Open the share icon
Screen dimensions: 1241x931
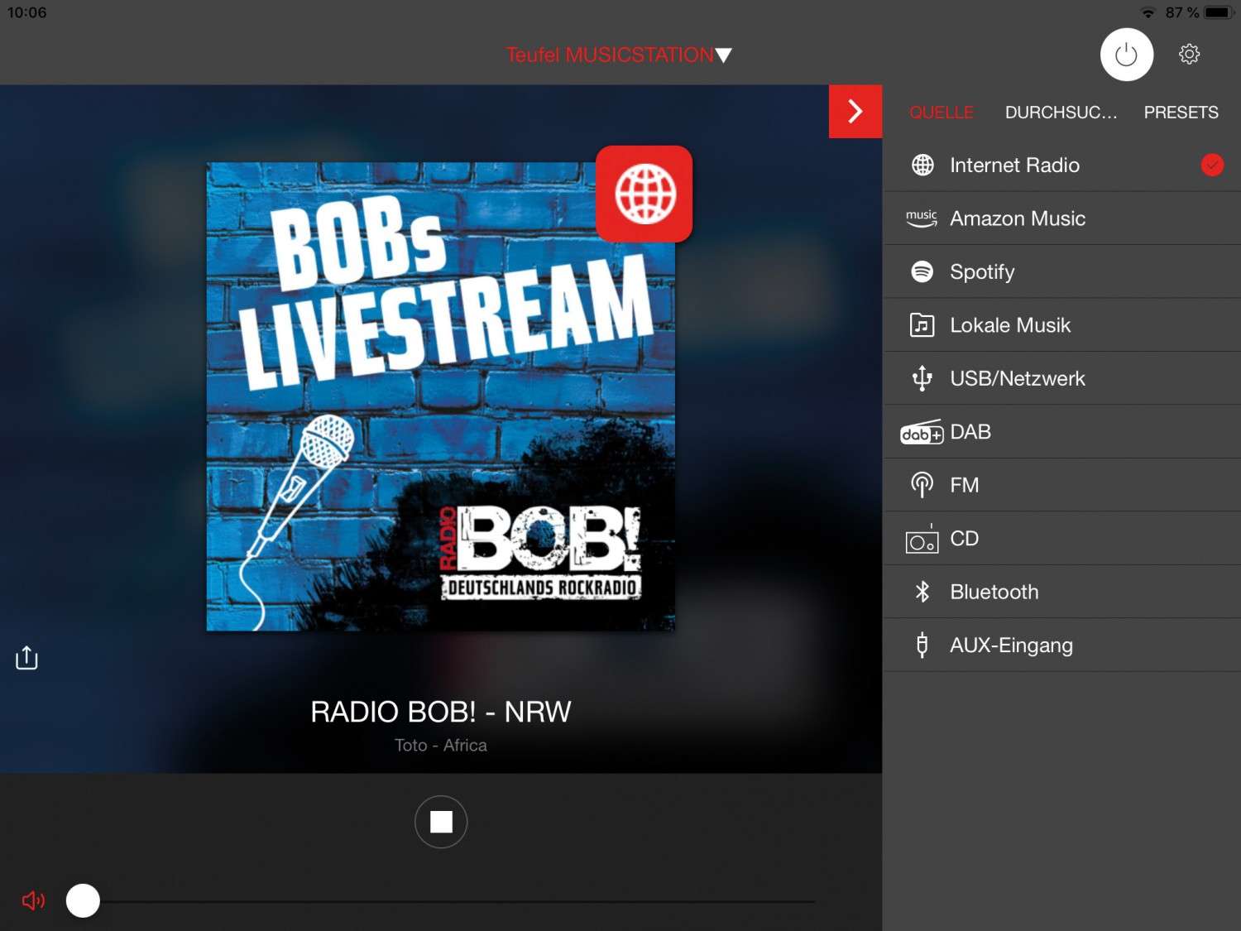click(x=26, y=658)
